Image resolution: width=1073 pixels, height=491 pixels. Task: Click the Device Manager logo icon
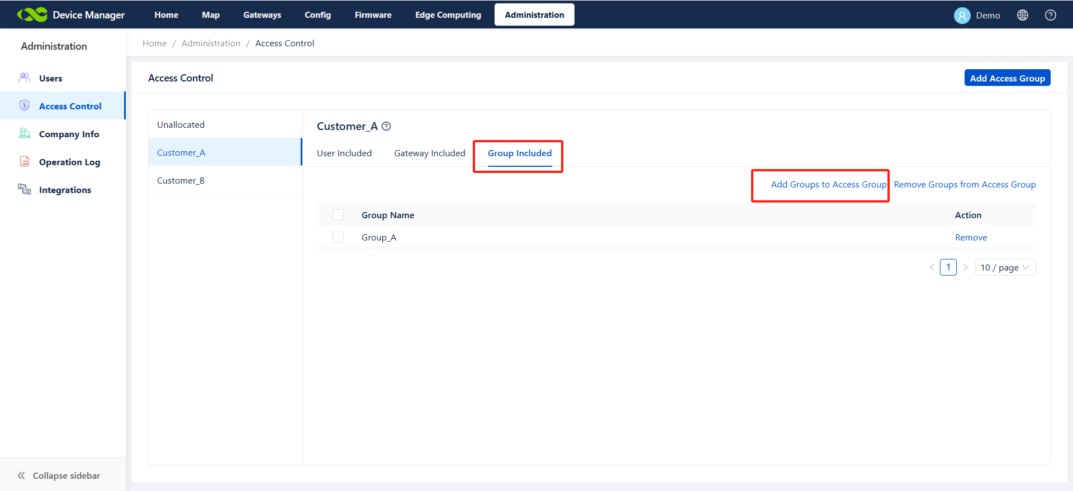(32, 15)
